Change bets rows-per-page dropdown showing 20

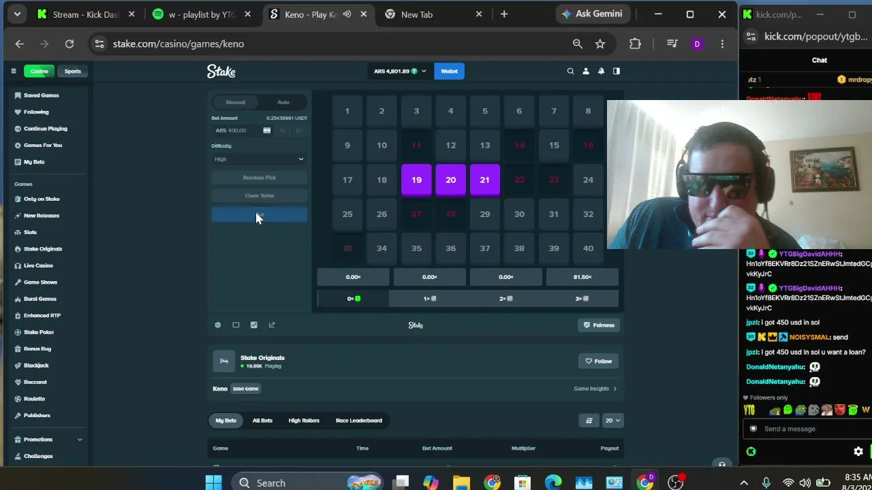[x=613, y=421]
